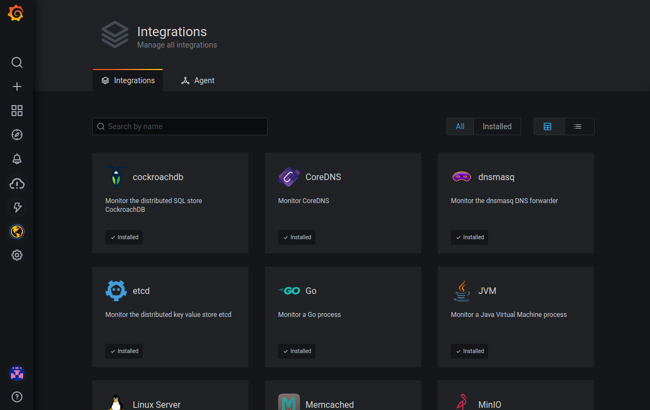650x410 pixels.
Task: Click the Search by name field
Action: tap(180, 126)
